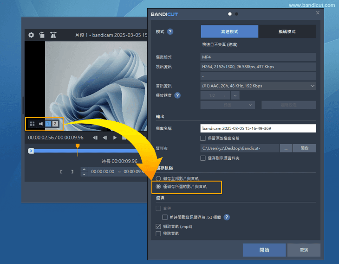The image size is (339, 264).
Task: Open the video track grid icon on the preview
Action: 32,124
